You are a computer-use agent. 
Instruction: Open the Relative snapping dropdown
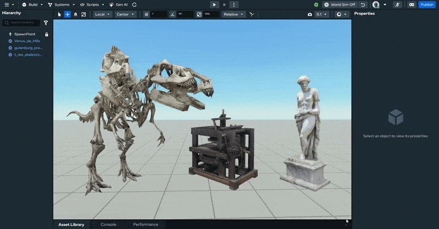pyautogui.click(x=234, y=14)
